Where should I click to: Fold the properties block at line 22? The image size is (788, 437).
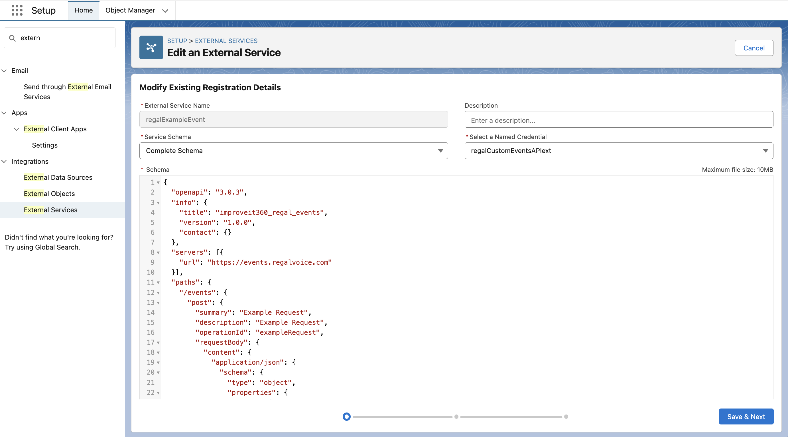(158, 393)
